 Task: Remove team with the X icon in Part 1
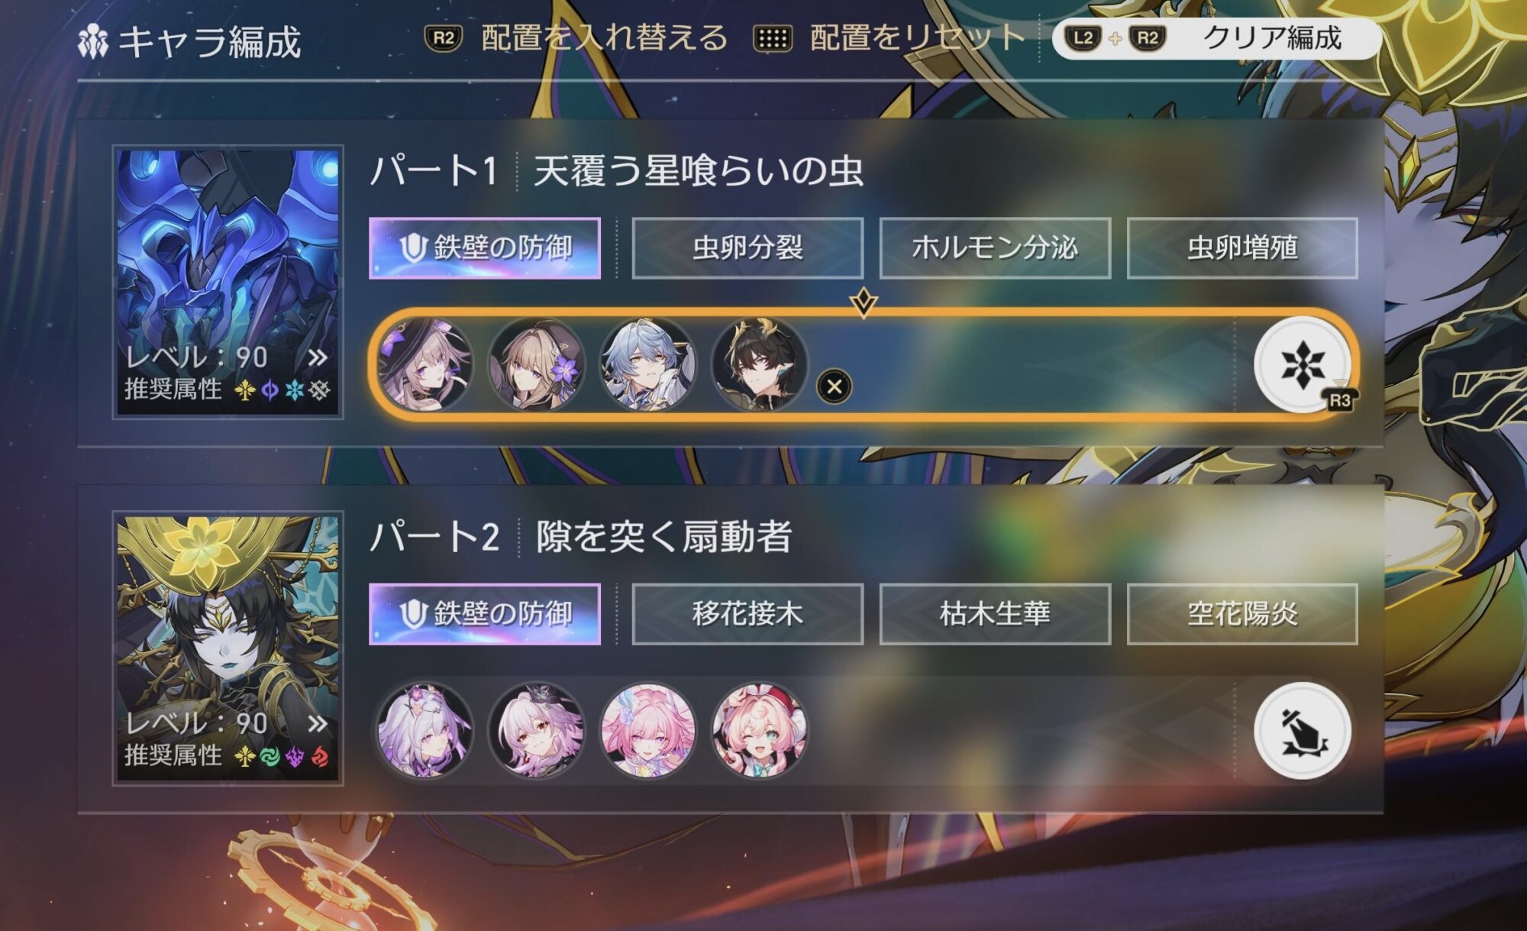point(835,386)
